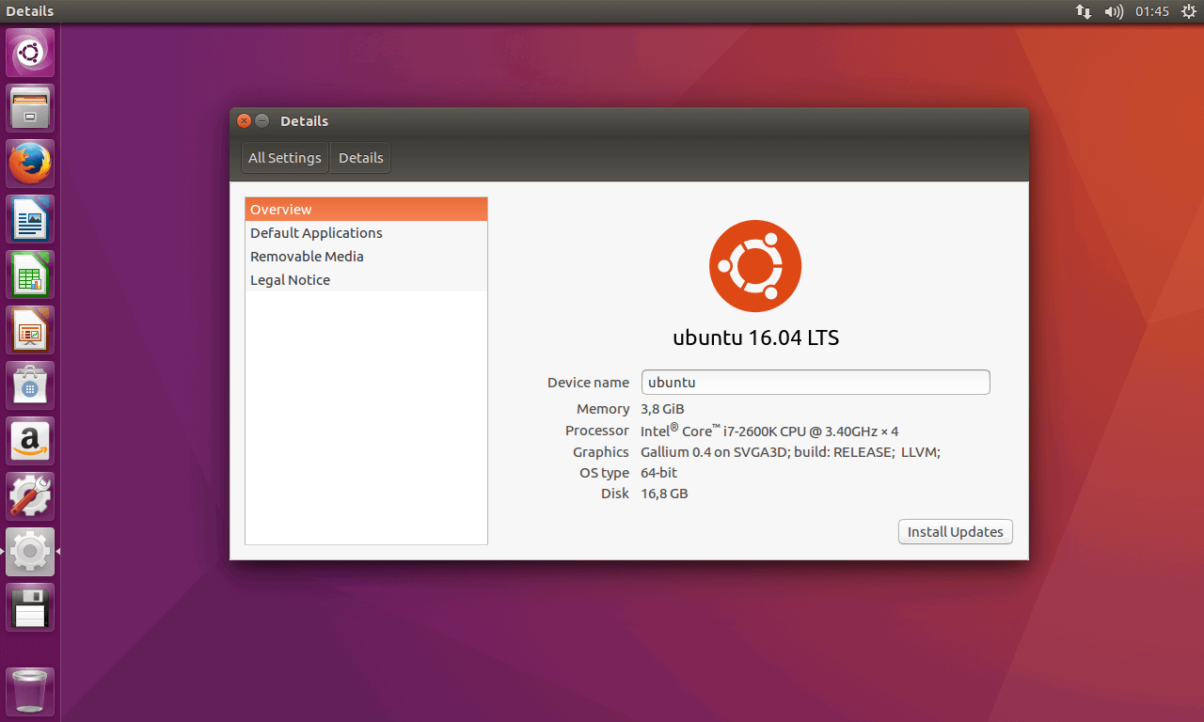Screen dimensions: 1204x722
Task: Open the Ubuntu Software center
Action: coord(30,385)
